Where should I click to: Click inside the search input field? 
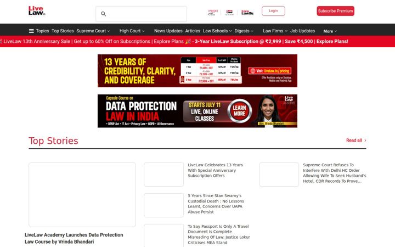pyautogui.click(x=142, y=14)
